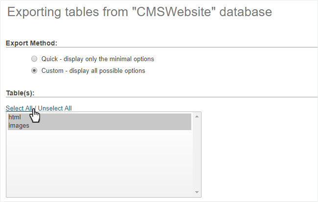Click the Exporting tables page title
The width and height of the screenshot is (318, 202).
click(x=139, y=12)
